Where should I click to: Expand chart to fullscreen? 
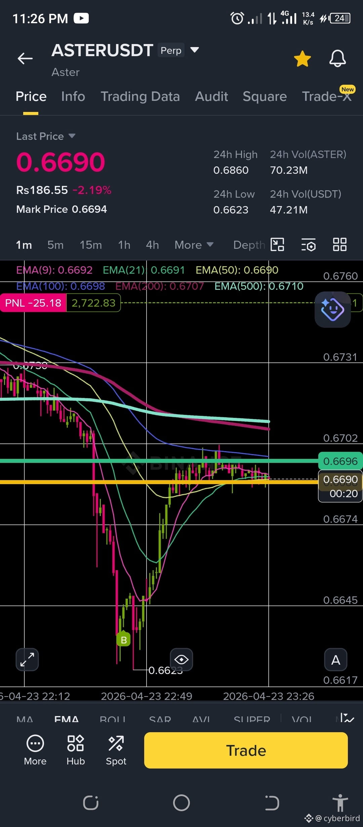pos(27,660)
